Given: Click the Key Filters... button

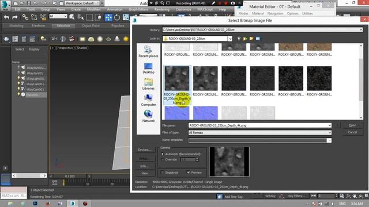Looking at the screenshot, I should (296, 196).
